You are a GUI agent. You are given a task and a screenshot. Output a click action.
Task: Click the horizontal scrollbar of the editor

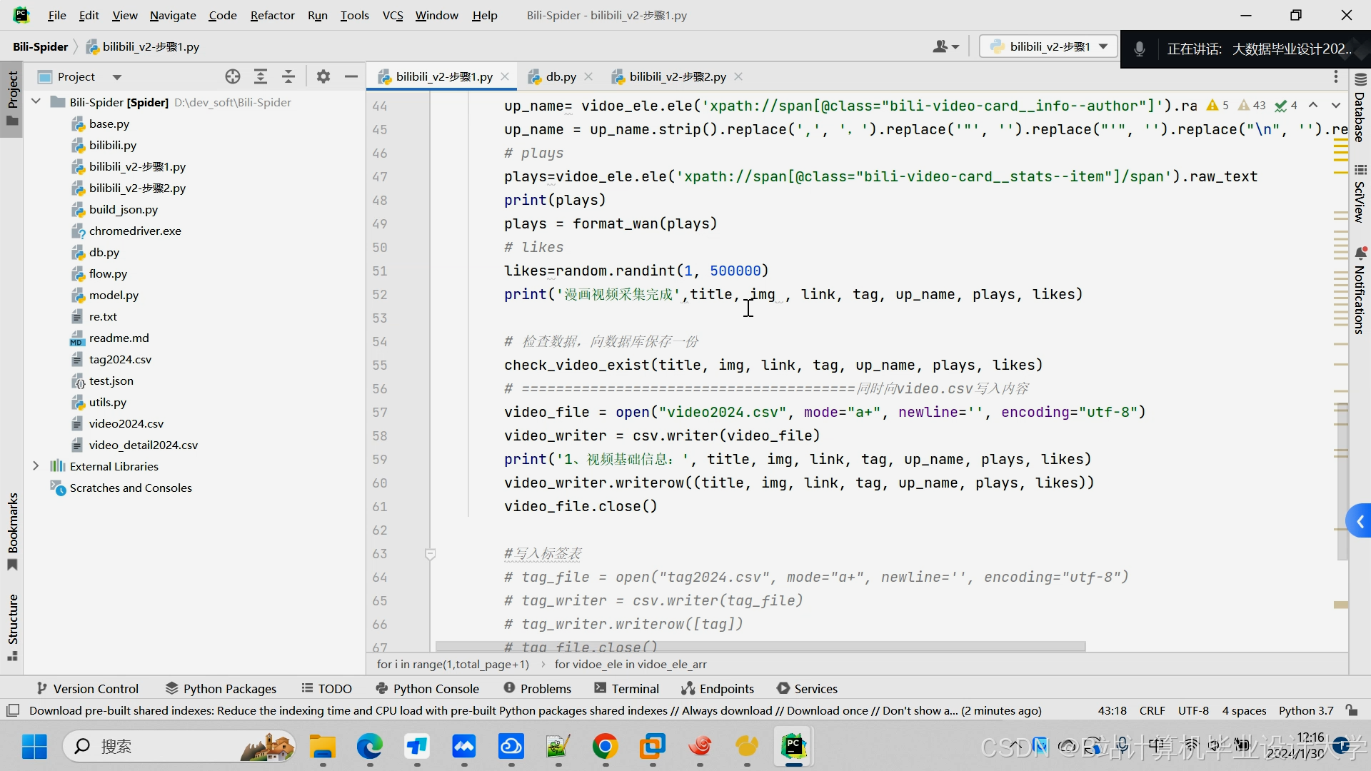point(760,646)
